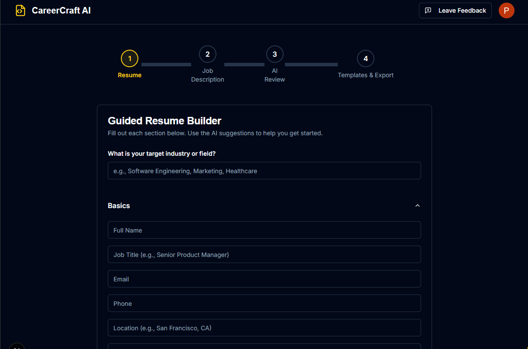Click the Location input field
This screenshot has width=528, height=349.
coord(264,328)
